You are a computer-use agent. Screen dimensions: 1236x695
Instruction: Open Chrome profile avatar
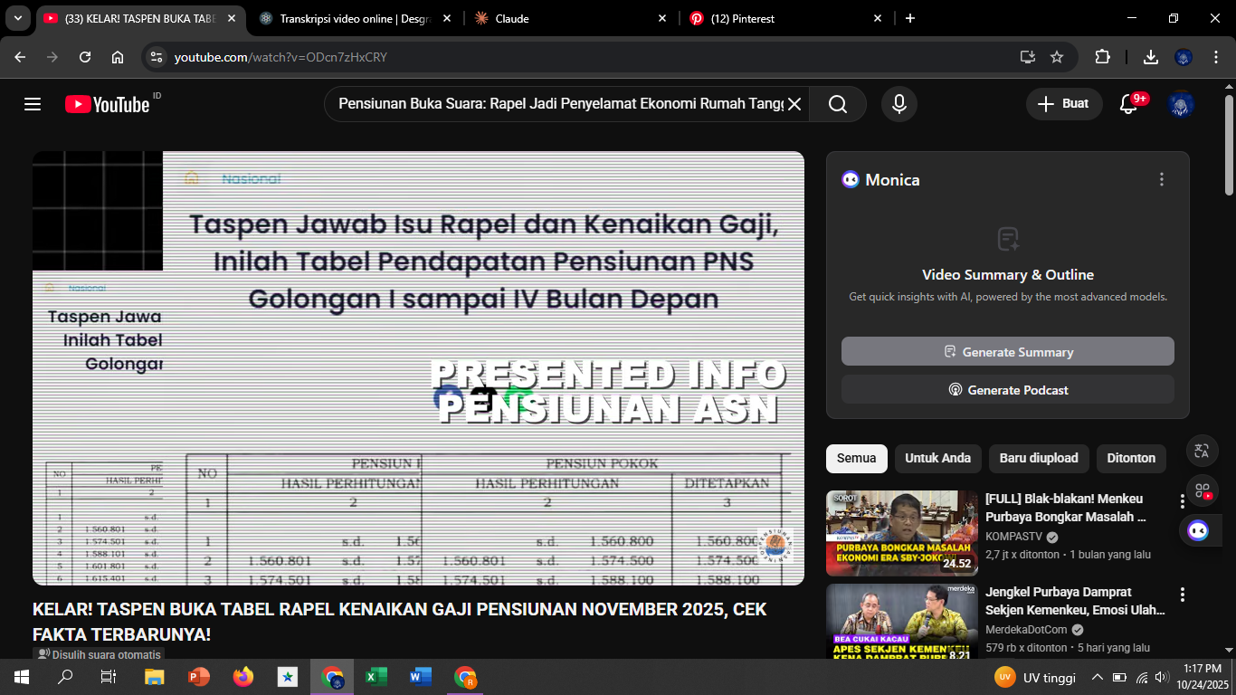[1184, 57]
